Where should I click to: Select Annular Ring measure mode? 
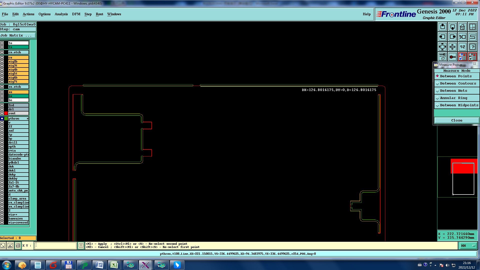tap(453, 98)
